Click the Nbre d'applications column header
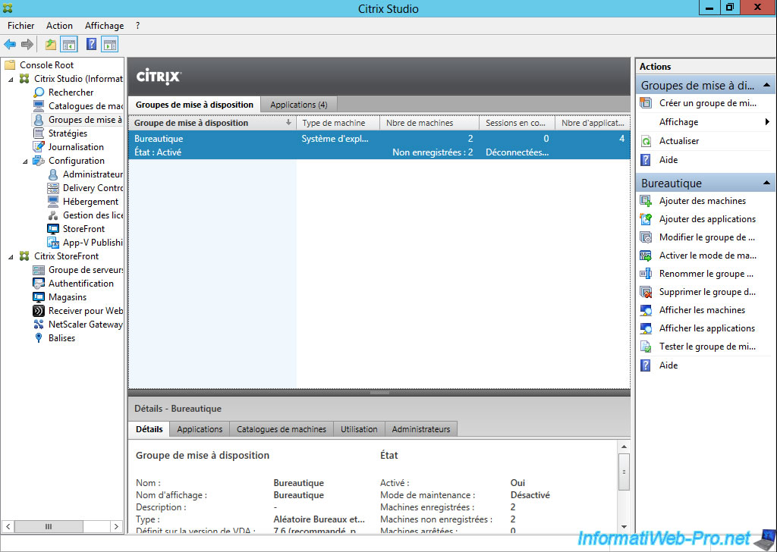Screen dimensions: 777x552 (593, 123)
